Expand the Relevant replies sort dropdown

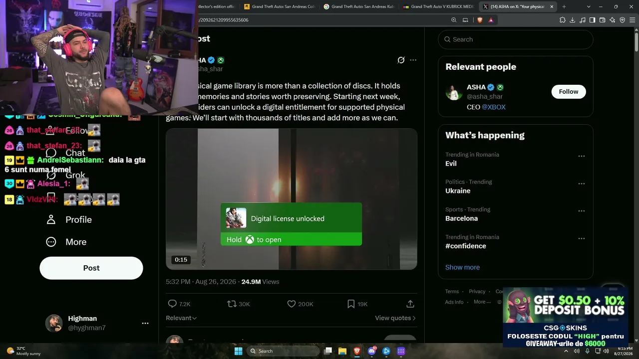point(181,318)
